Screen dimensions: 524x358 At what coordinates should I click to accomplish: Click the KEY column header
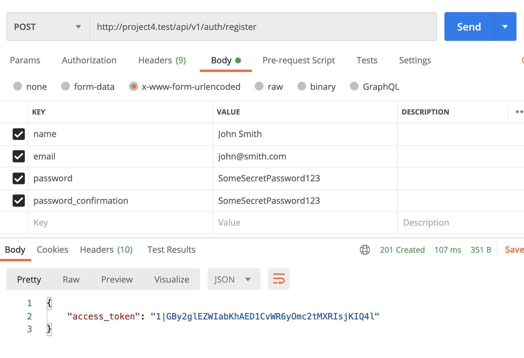pos(39,112)
